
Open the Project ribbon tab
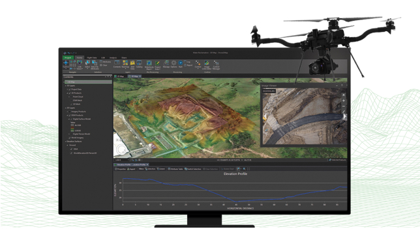tap(68, 58)
